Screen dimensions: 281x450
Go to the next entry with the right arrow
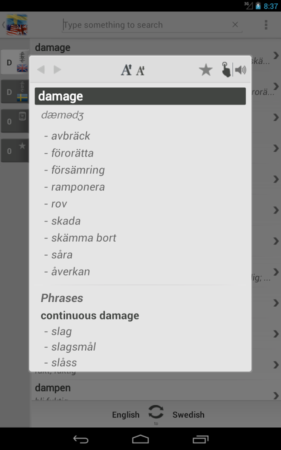pyautogui.click(x=57, y=69)
